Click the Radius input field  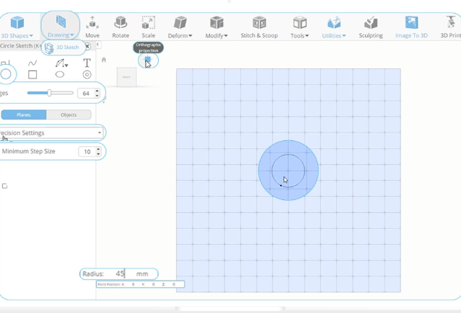click(x=119, y=273)
